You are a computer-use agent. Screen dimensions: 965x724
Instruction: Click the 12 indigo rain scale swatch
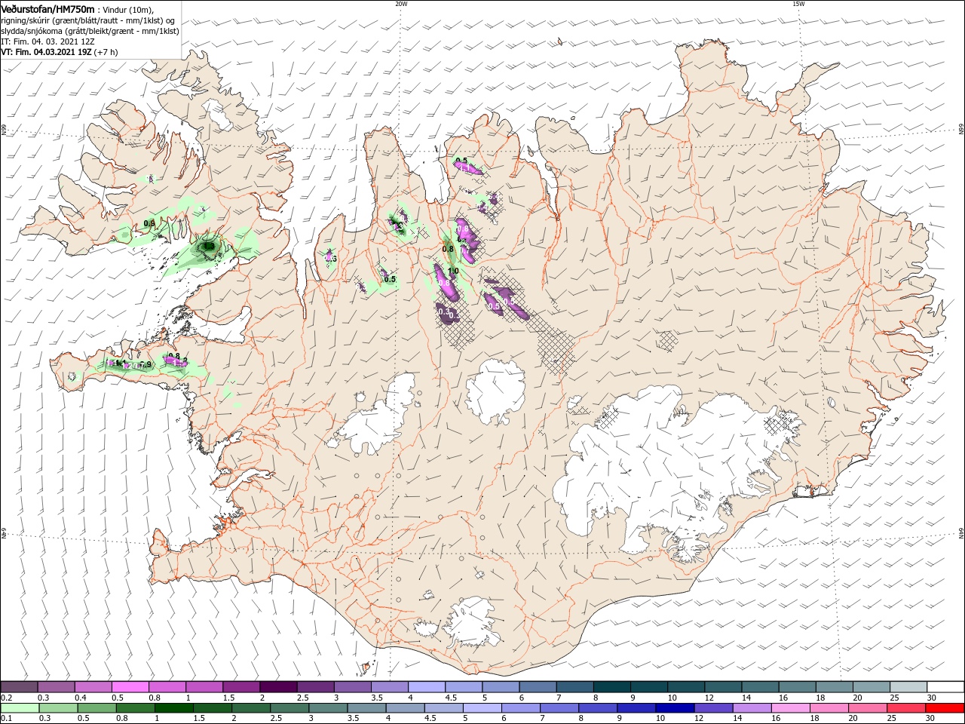click(713, 708)
